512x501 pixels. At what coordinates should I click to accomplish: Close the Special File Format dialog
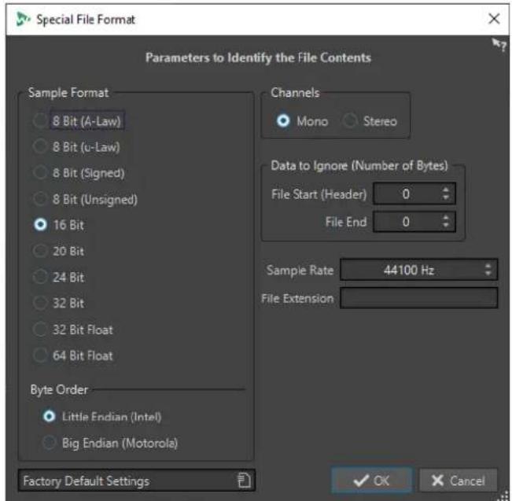pyautogui.click(x=494, y=19)
